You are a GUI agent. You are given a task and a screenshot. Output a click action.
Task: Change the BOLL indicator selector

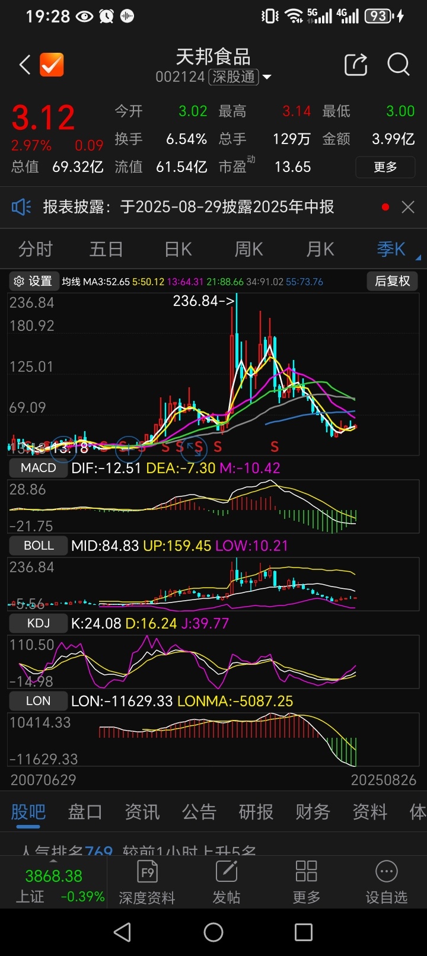coord(38,546)
